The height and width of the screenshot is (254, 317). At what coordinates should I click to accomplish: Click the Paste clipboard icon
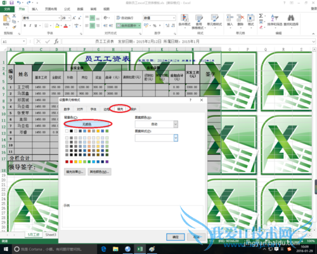coord(6,18)
